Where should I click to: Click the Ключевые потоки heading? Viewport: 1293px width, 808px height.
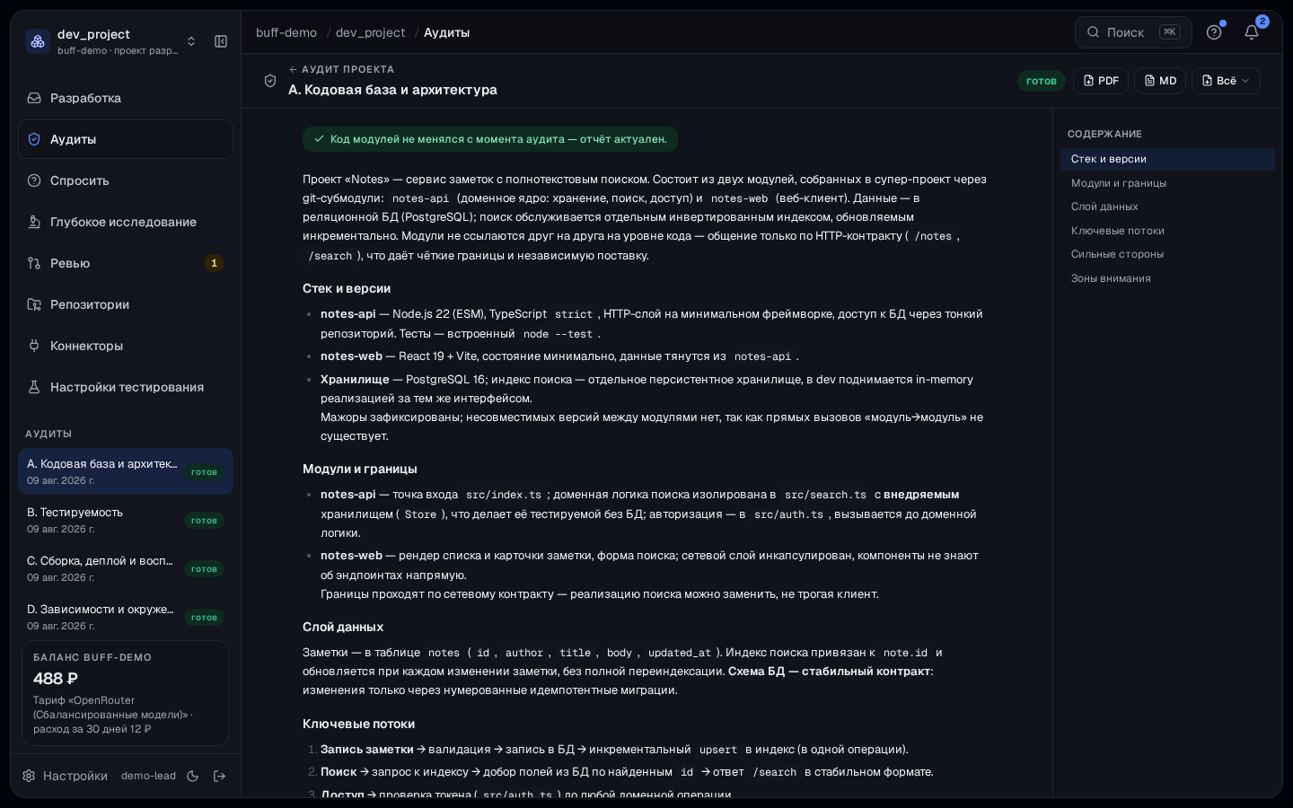coord(359,724)
